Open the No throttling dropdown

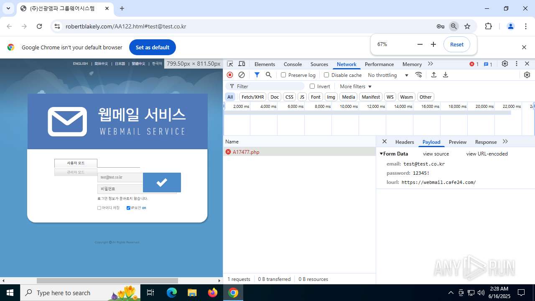[388, 75]
